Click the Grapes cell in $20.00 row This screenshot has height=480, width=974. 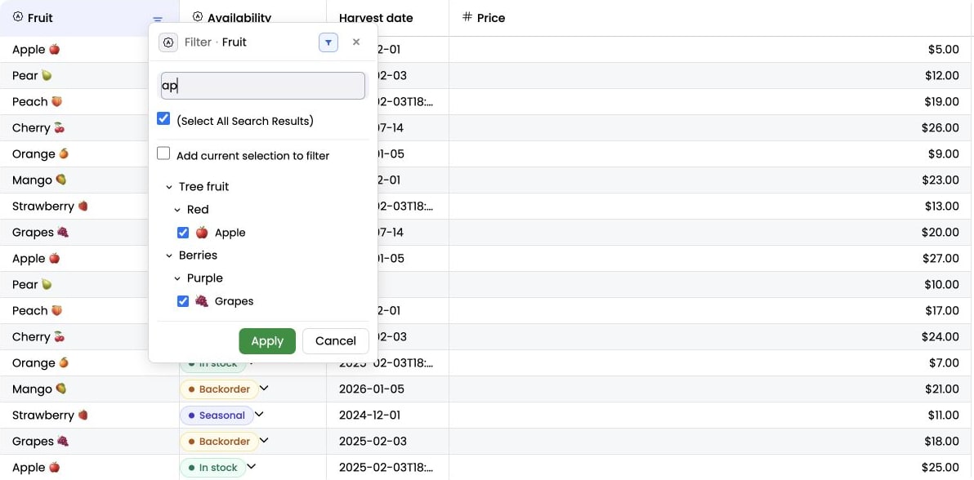pyautogui.click(x=89, y=232)
